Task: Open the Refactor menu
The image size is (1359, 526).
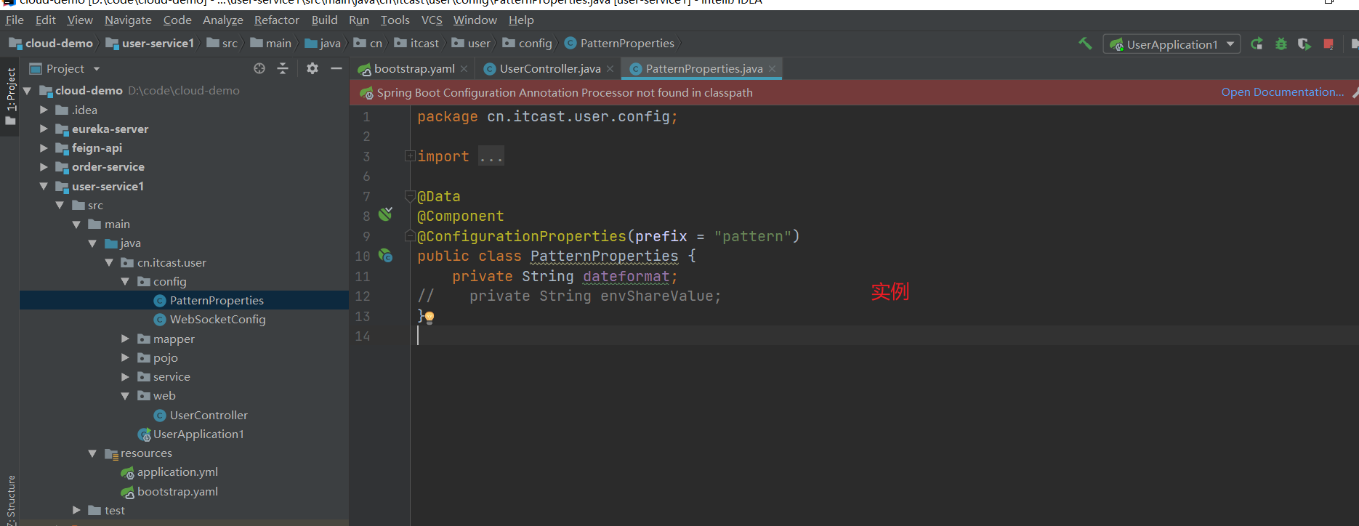Action: pyautogui.click(x=276, y=20)
